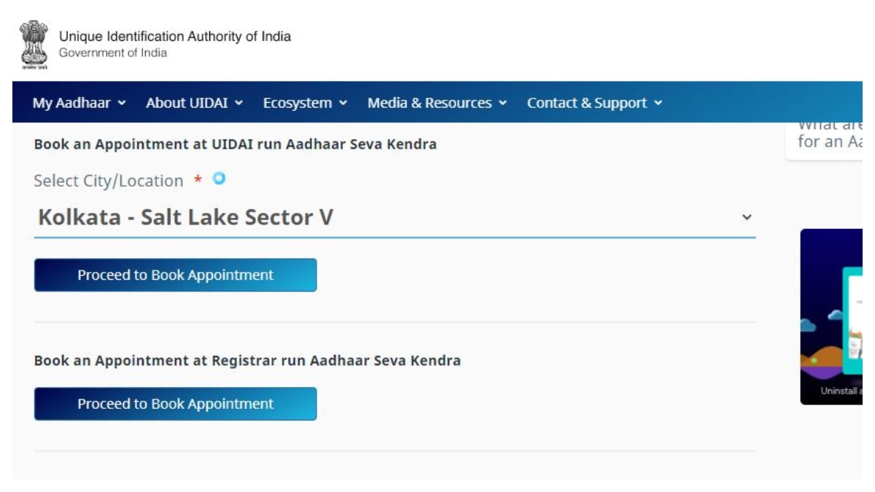
Task: Click the down arrow of the city dropdown
Action: (746, 217)
